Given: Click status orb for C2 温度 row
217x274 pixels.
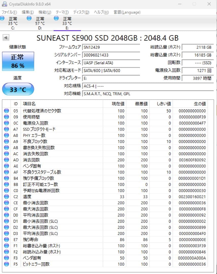Looking at the screenshot, I should (6, 197).
